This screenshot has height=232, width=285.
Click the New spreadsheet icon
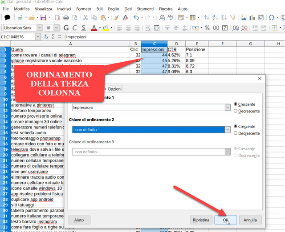click(20, 18)
